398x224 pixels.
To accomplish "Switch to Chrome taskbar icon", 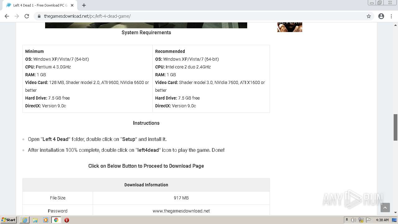I will point(56,220).
